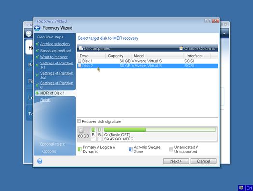Open Settings of Partition 1-1 step
The height and width of the screenshot is (191, 253).
56,65
